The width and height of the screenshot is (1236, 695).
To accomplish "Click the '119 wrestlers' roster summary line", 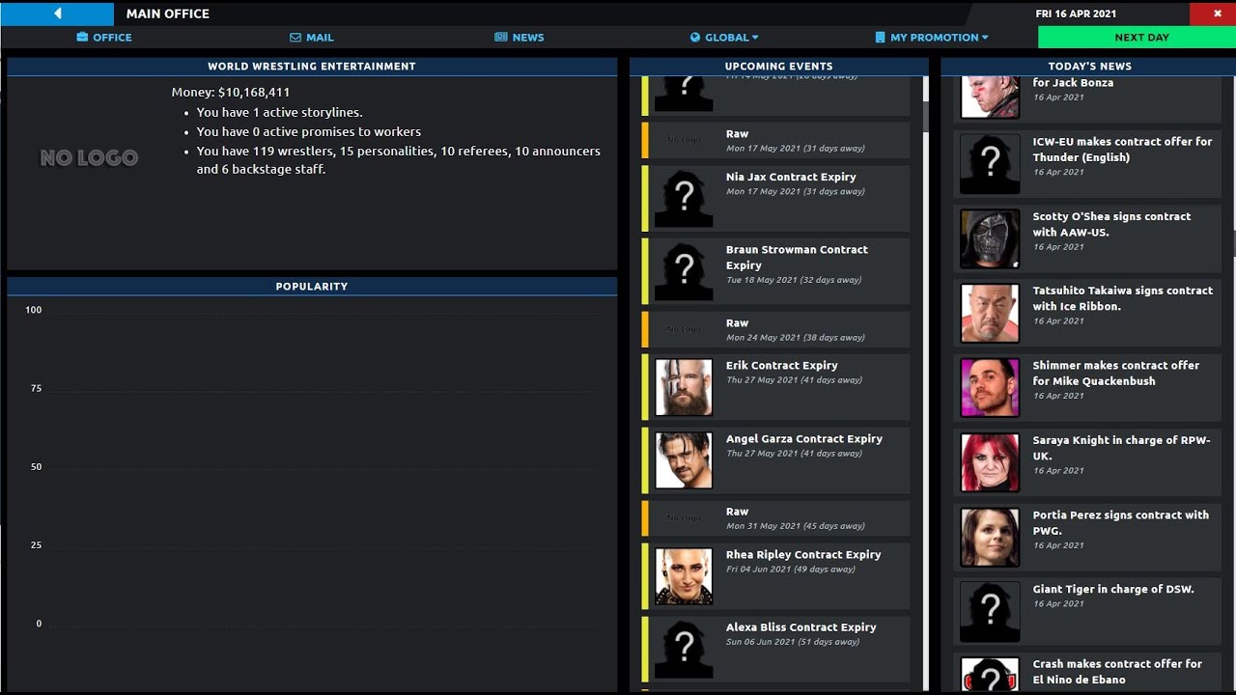I will [399, 160].
